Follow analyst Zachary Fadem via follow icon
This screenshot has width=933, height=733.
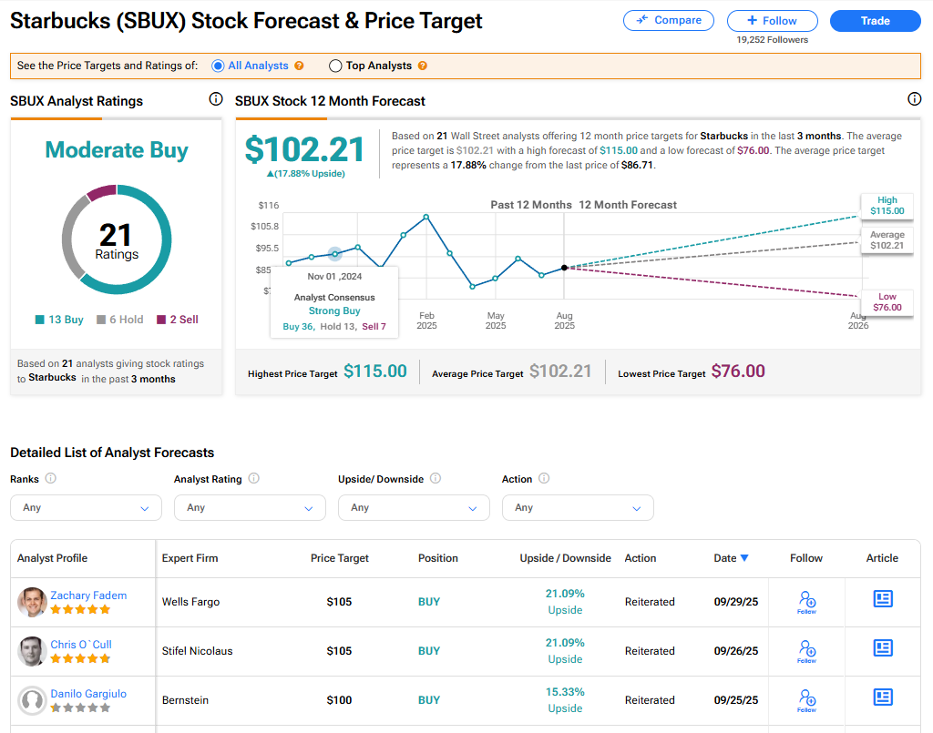tap(806, 601)
